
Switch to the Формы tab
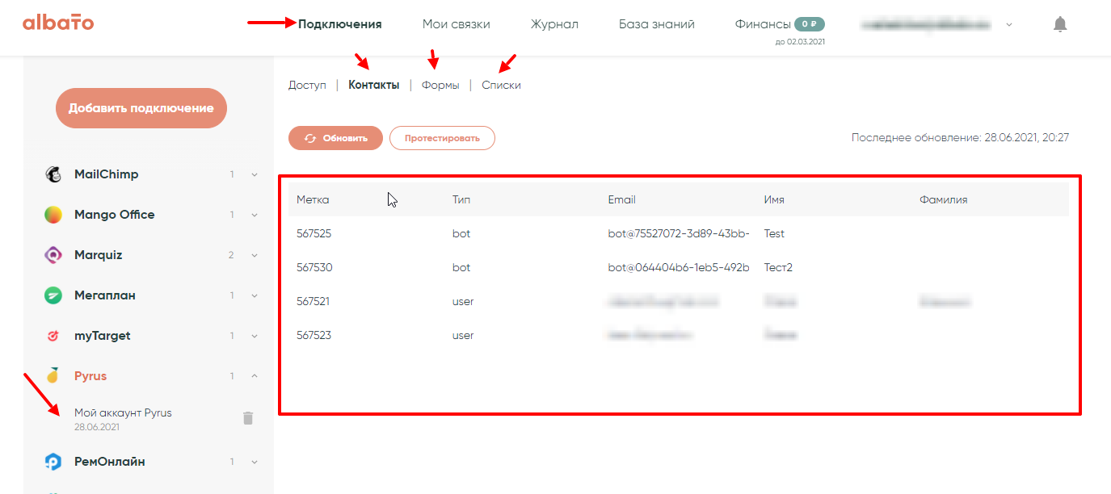pos(440,85)
